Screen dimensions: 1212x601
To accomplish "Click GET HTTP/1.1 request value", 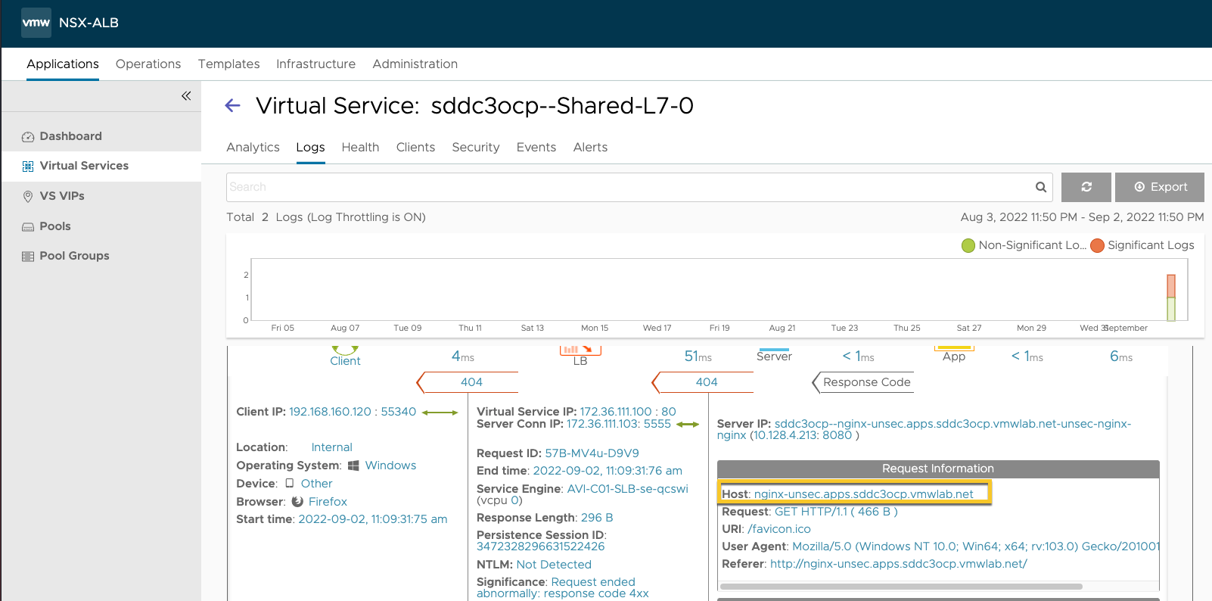I will point(836,512).
